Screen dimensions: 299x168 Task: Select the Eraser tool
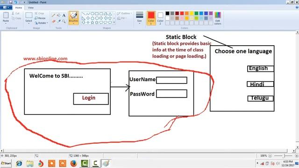pyautogui.click(x=54, y=21)
